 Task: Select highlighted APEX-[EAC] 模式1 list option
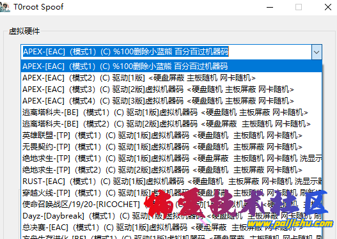pyautogui.click(x=171, y=66)
